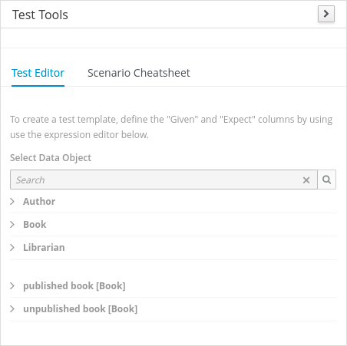This screenshot has width=347, height=346.
Task: Expand the unpublished book [Book] chevron
Action: [12, 309]
